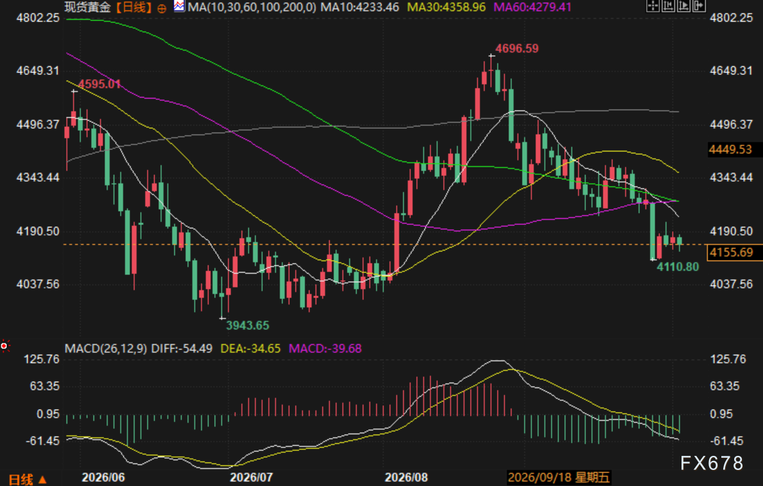The image size is (763, 486).
Task: Toggle the MA60:4279.41 line label
Action: (x=532, y=7)
